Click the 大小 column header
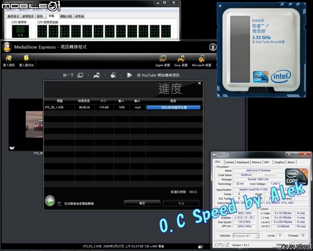Screen dimensions: 313x251 tap(104, 101)
